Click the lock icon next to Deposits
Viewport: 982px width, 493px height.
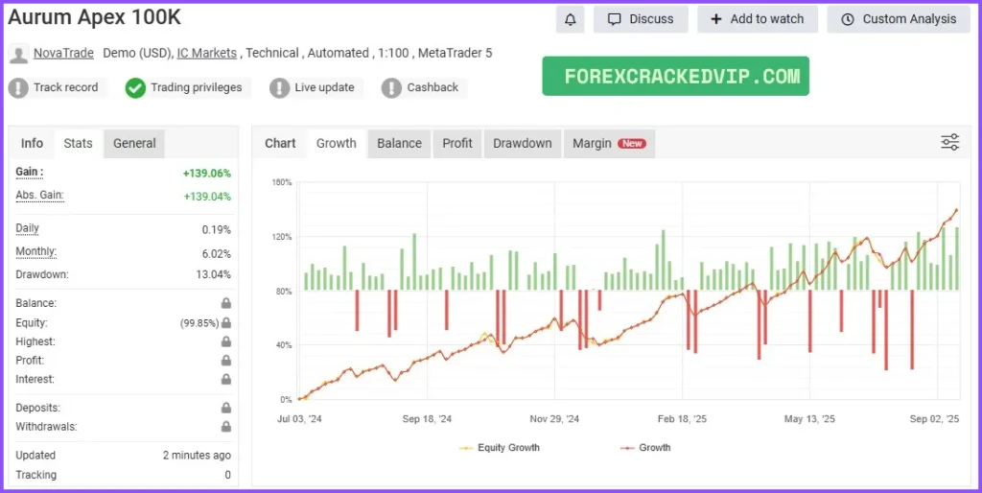click(x=226, y=408)
